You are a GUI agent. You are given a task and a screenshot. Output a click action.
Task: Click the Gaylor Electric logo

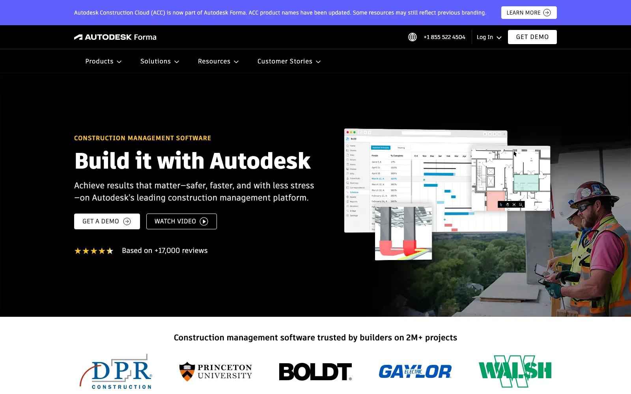click(x=415, y=372)
